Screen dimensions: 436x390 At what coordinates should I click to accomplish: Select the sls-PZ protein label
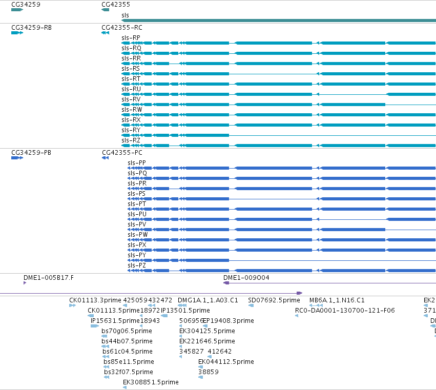[x=136, y=265]
